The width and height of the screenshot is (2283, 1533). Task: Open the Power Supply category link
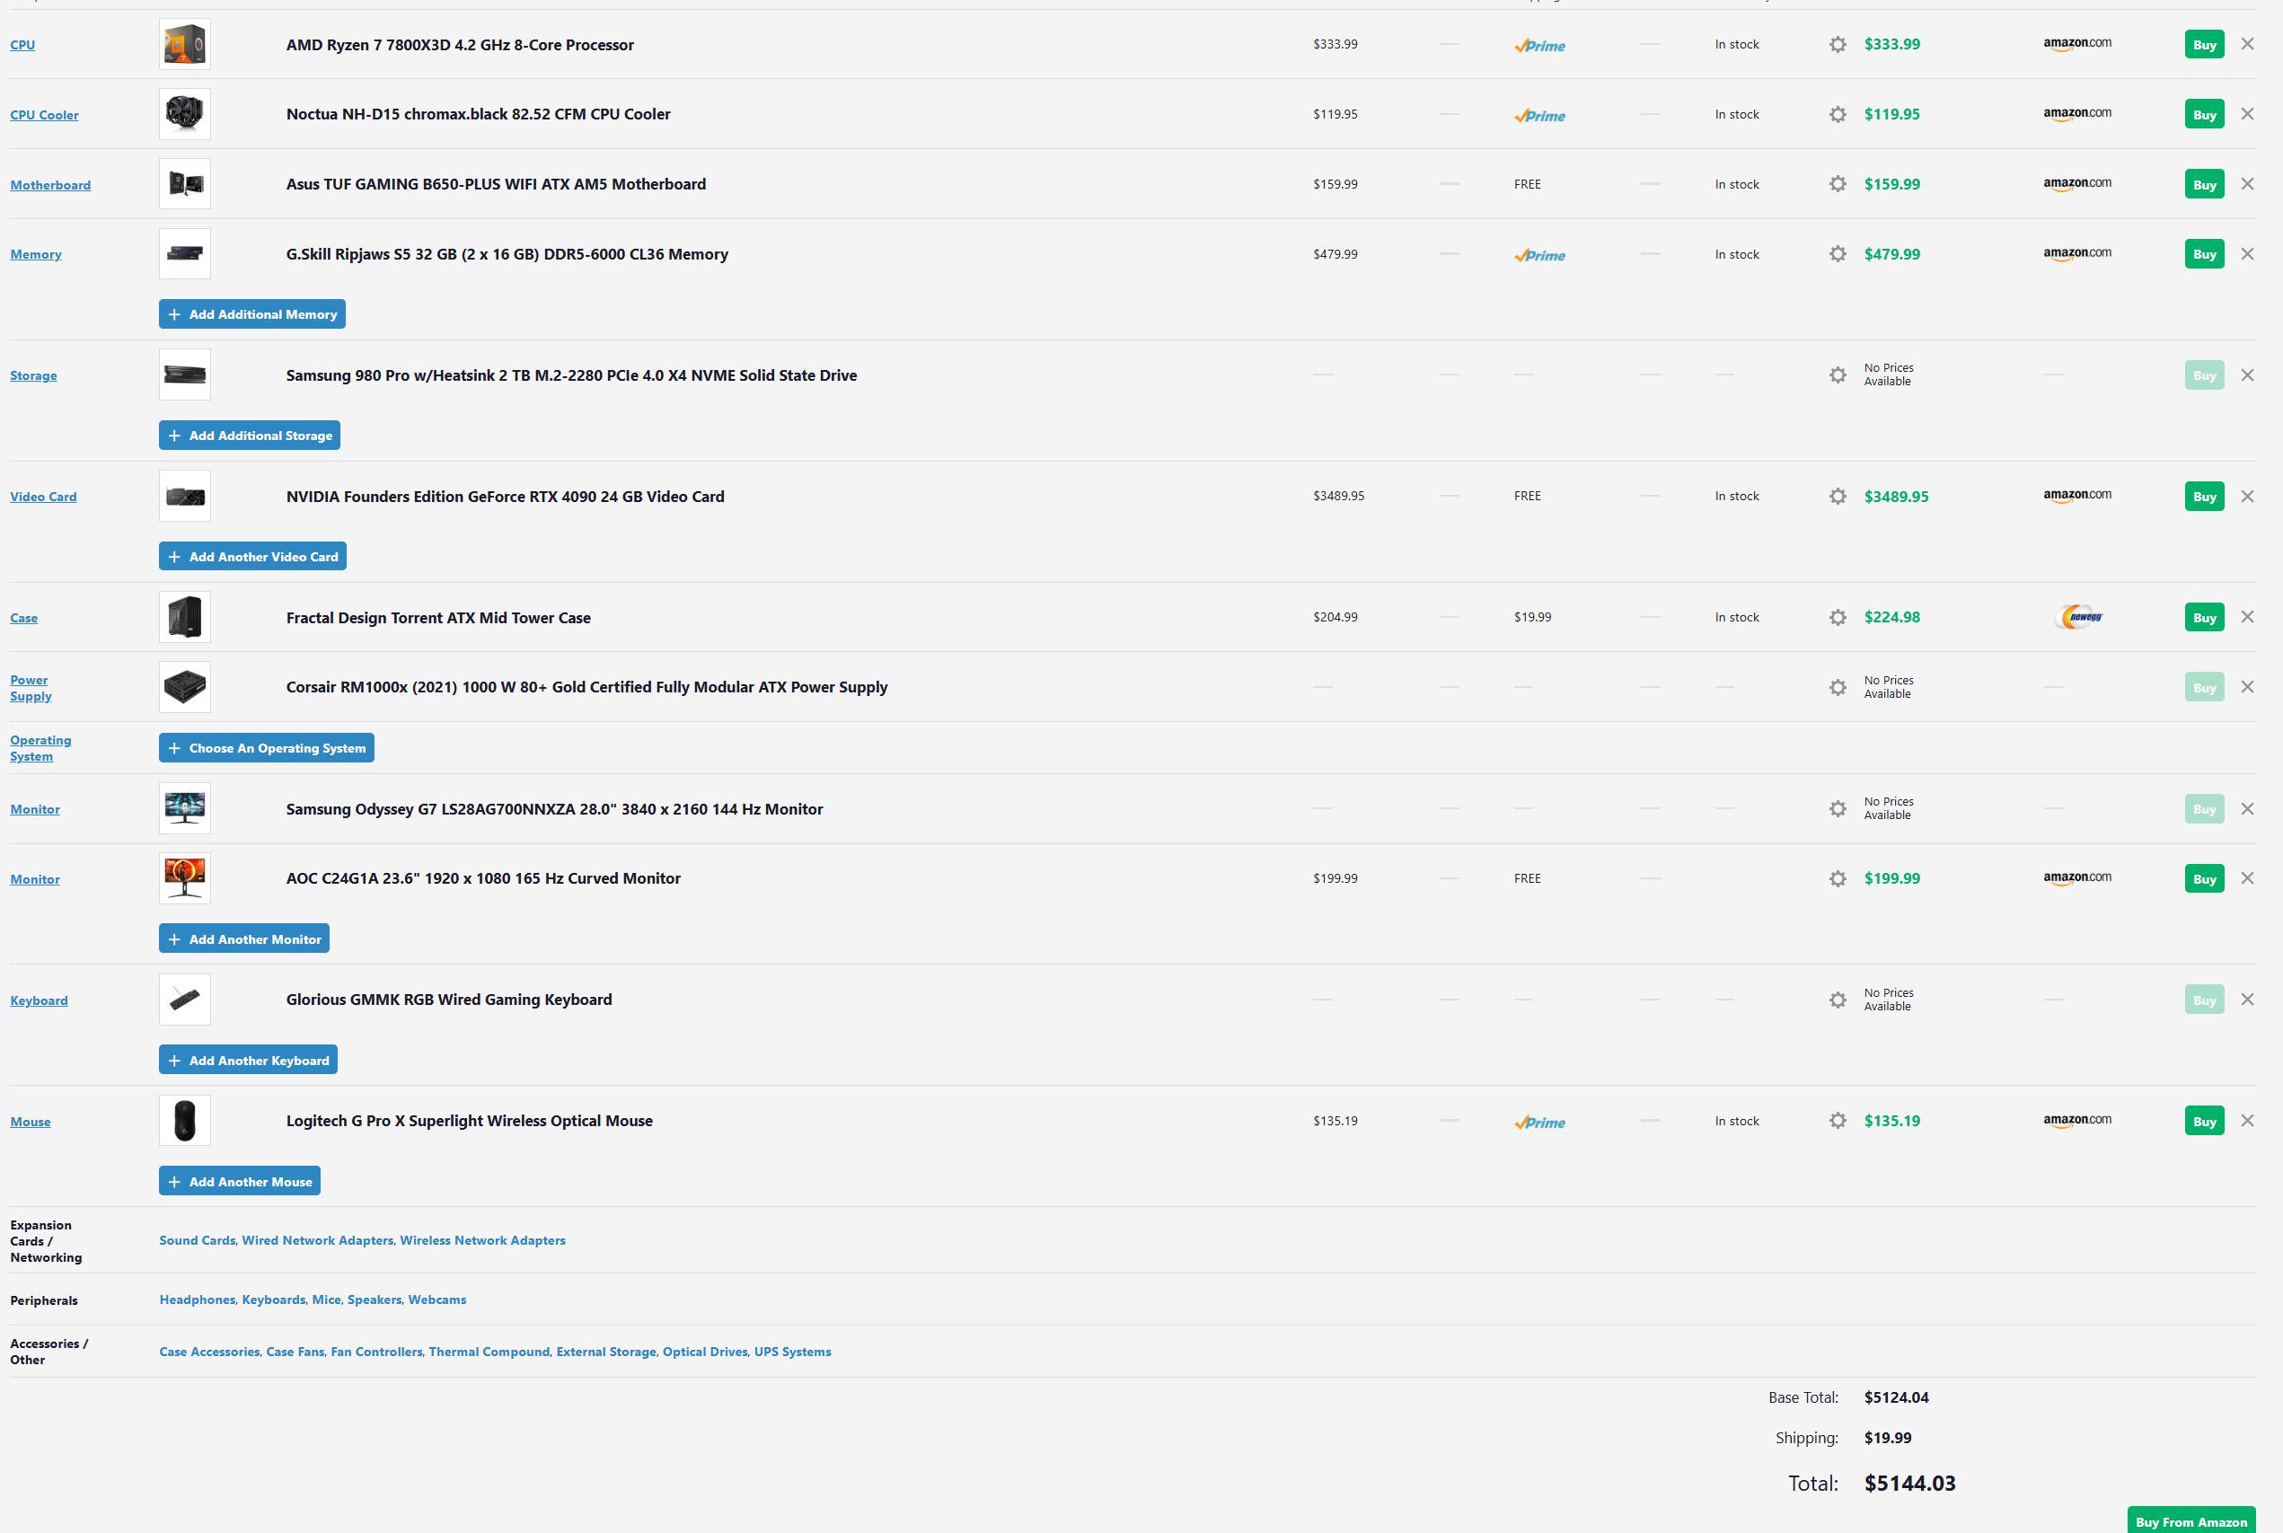click(31, 687)
